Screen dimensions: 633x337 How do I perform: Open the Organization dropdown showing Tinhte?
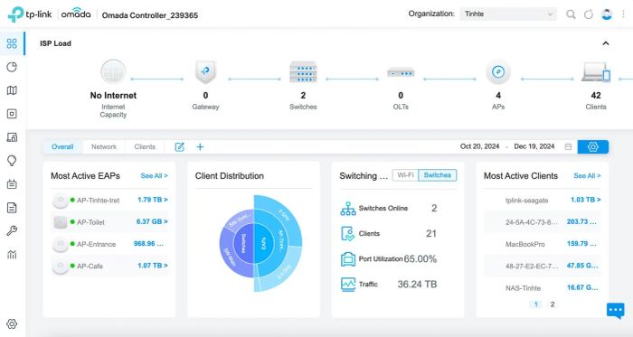click(508, 14)
